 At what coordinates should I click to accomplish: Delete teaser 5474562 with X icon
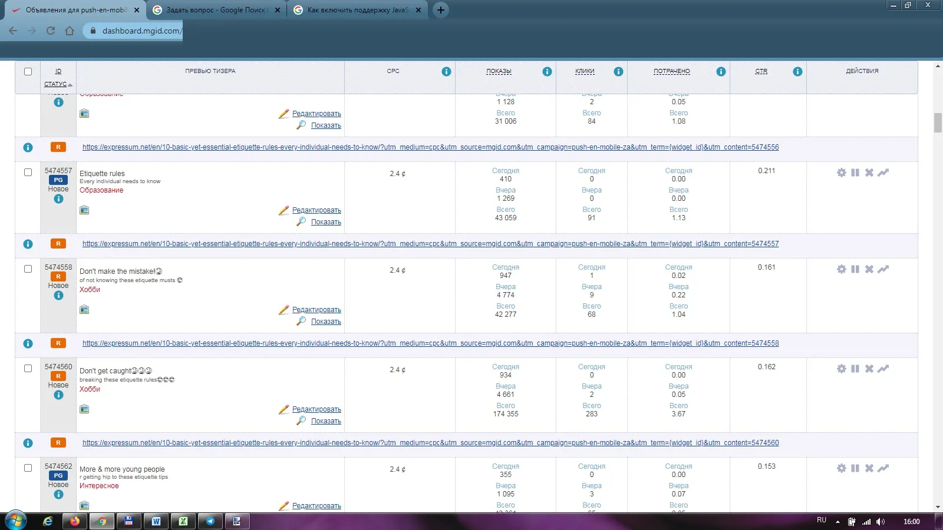(869, 468)
